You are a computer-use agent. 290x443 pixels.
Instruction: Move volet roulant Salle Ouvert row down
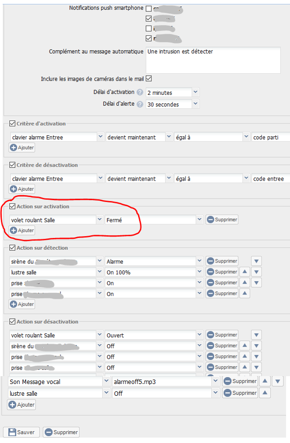pyautogui.click(x=257, y=335)
